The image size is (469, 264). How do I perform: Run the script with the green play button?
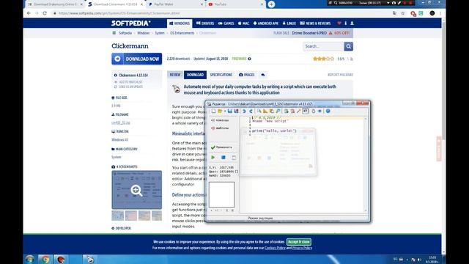tap(213, 158)
